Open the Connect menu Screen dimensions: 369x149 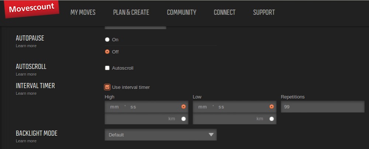tap(224, 13)
